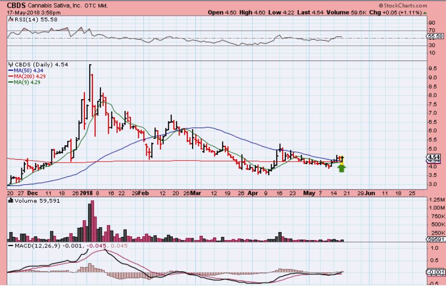
Task: Click the 5.0 label on price axis
Action: tap(433, 149)
